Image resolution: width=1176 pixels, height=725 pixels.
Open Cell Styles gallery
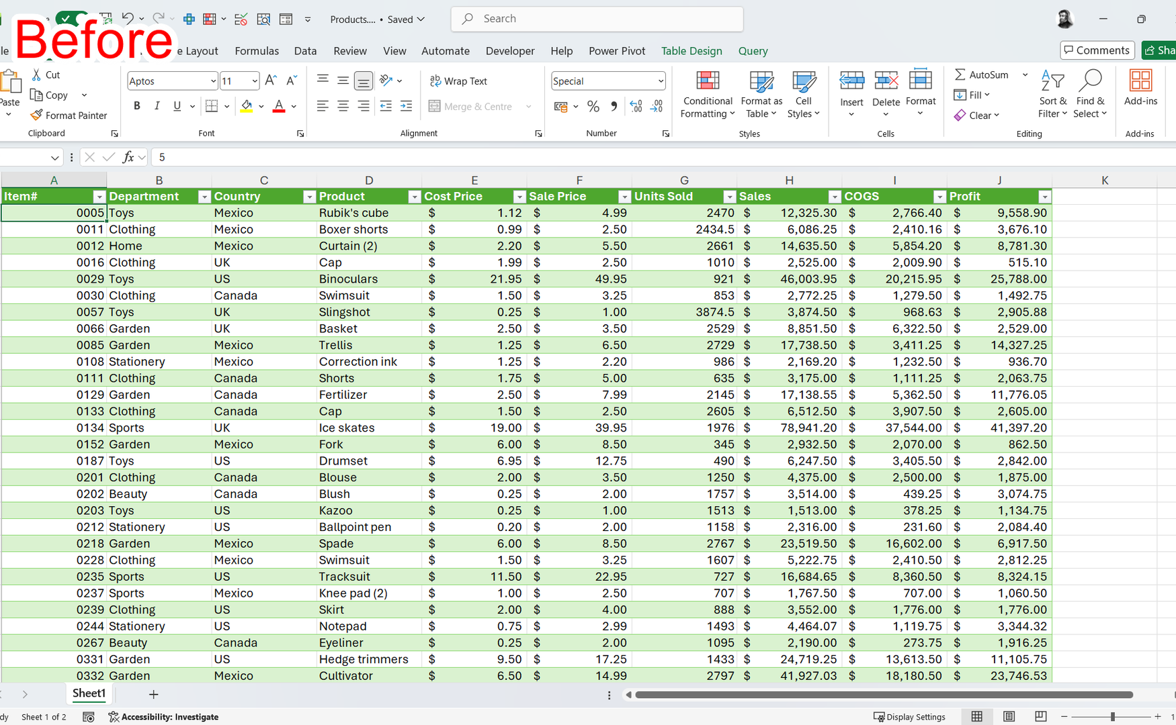(x=803, y=95)
